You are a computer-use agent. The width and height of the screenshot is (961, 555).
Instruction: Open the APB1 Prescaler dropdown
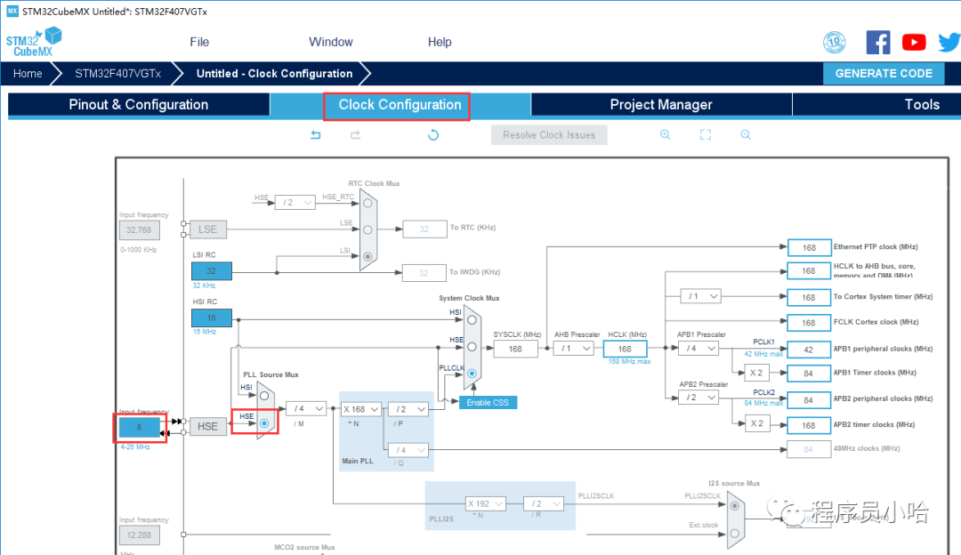click(x=700, y=349)
